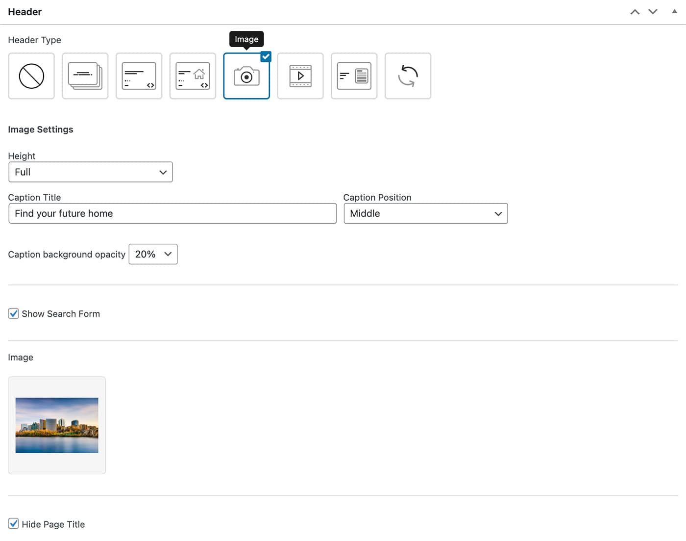This screenshot has width=686, height=541.
Task: Open the Height dropdown set to Full
Action: click(x=91, y=172)
